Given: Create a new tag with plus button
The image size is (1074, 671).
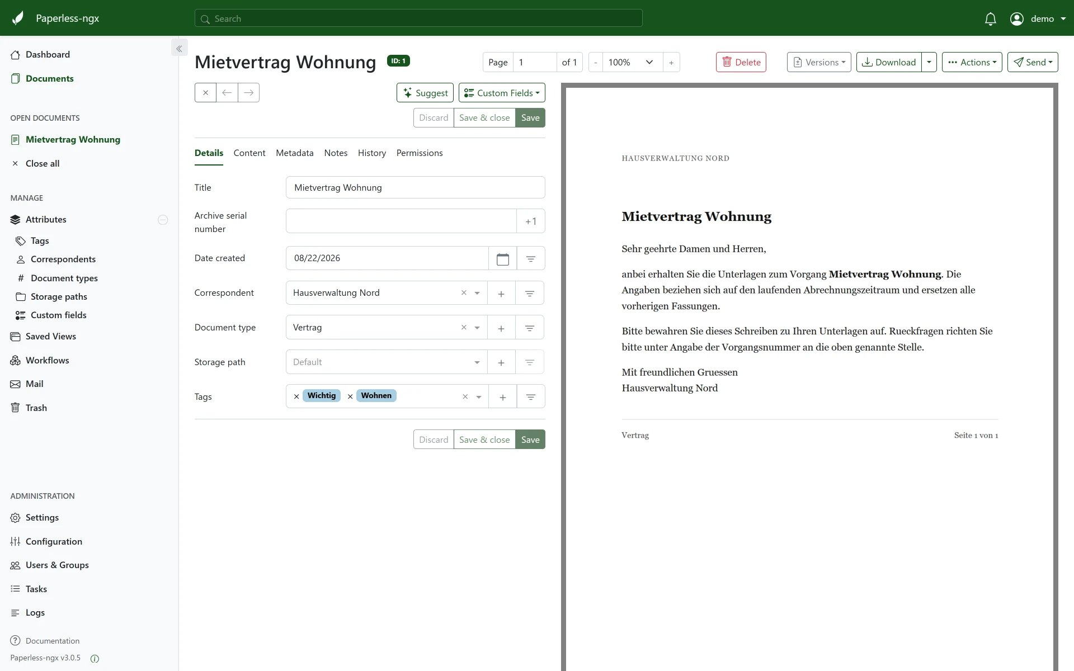Looking at the screenshot, I should tap(503, 397).
